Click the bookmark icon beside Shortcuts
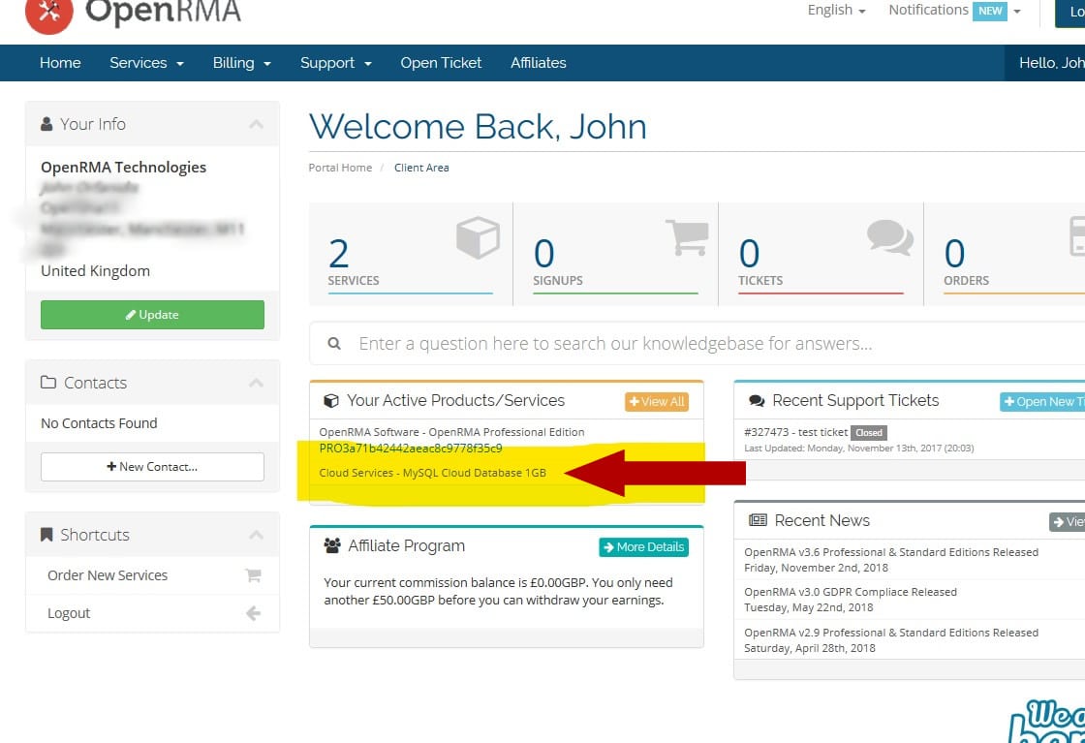The image size is (1085, 743). click(46, 534)
